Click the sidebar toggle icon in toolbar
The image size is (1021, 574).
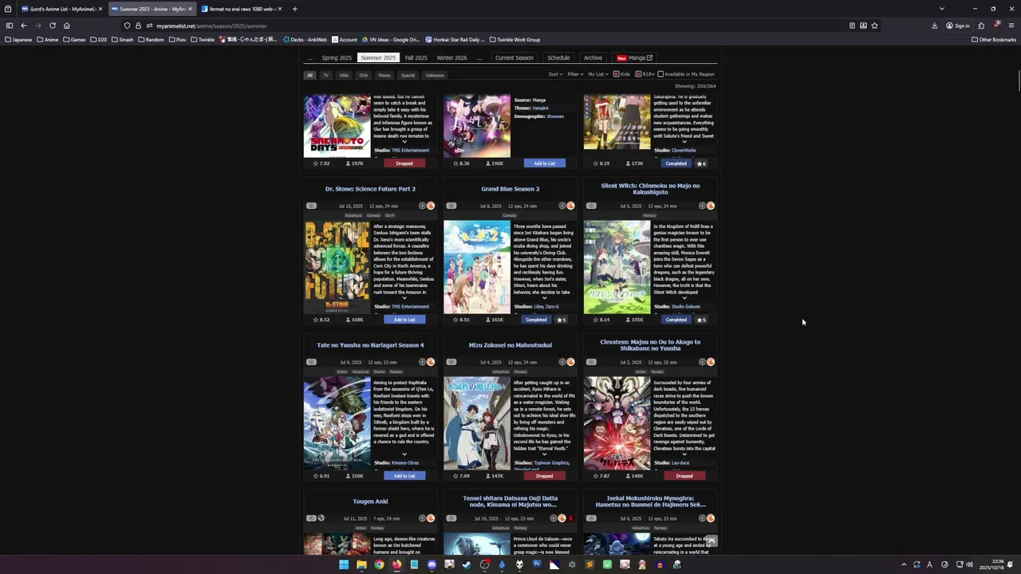coord(9,26)
